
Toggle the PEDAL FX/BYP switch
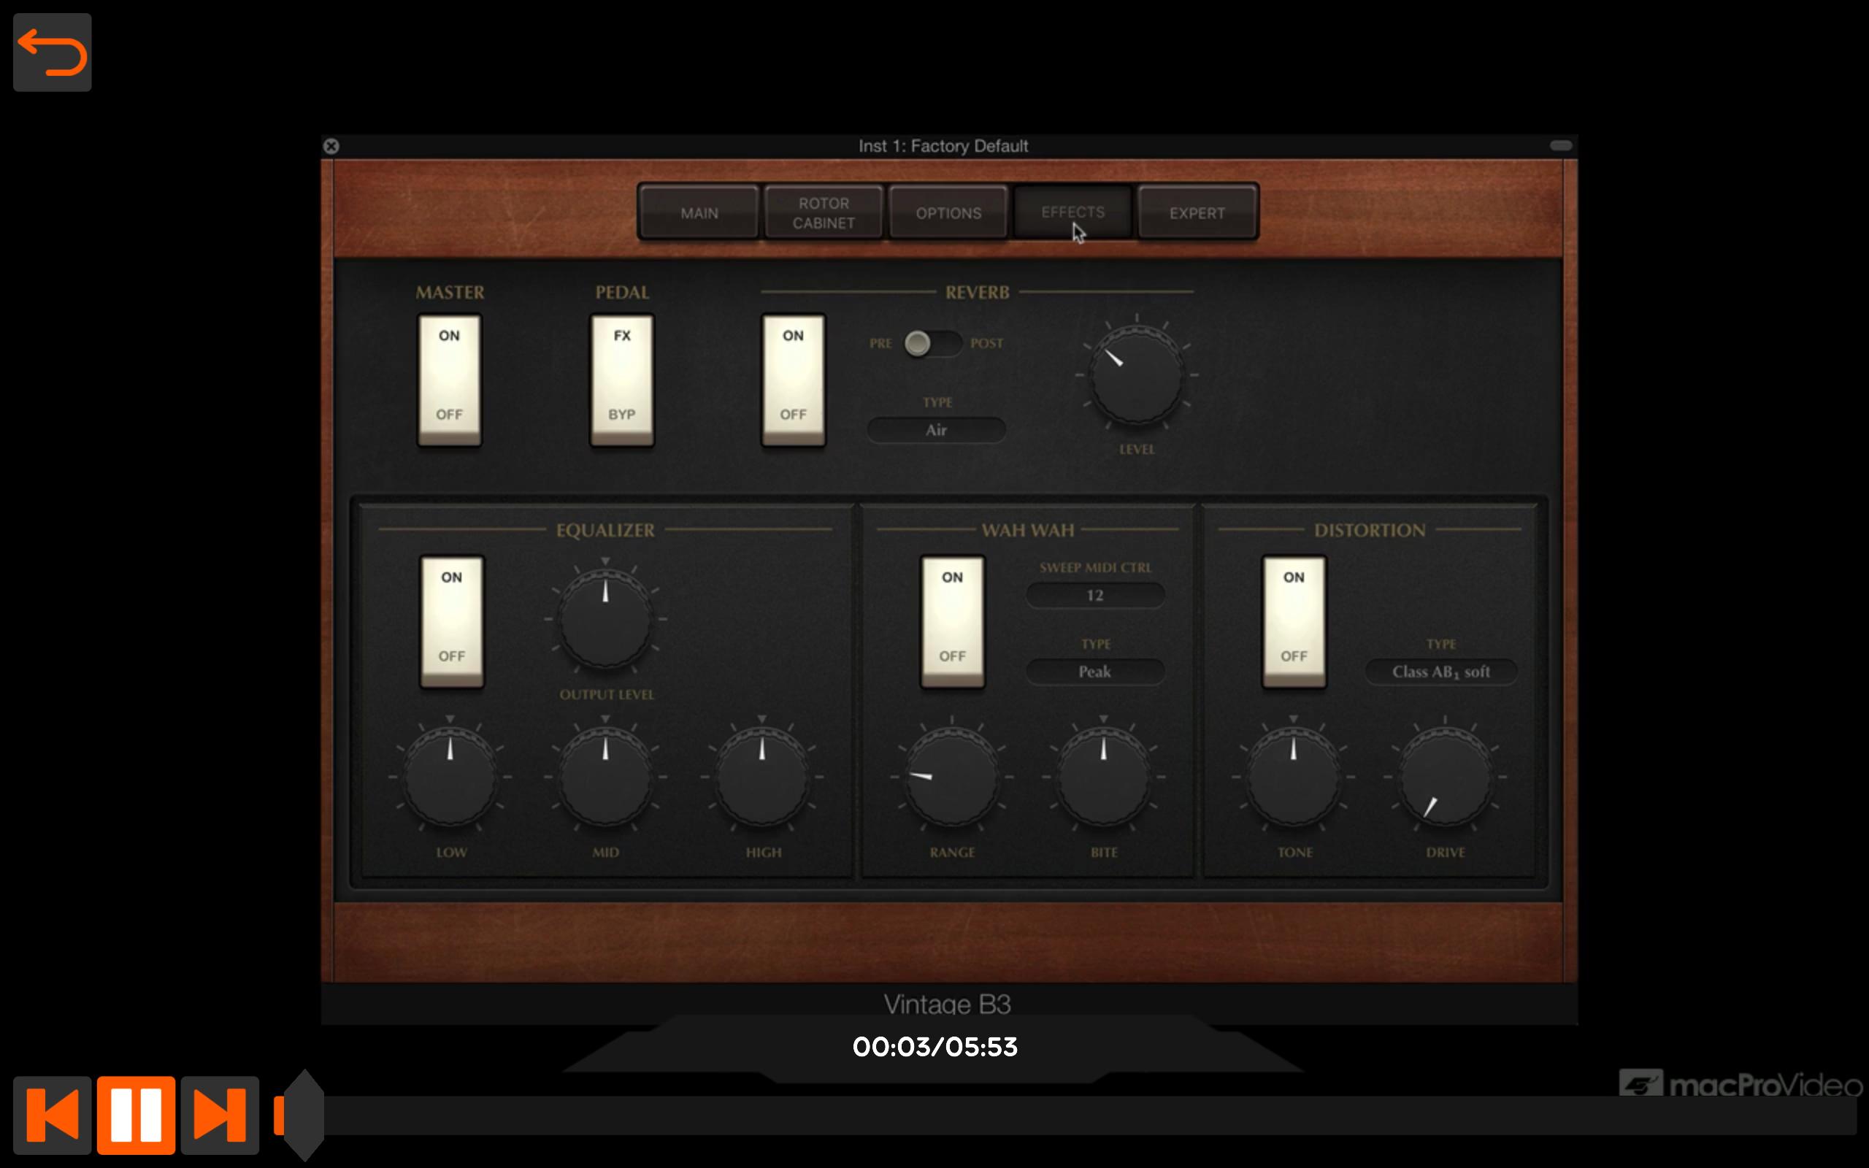point(622,380)
